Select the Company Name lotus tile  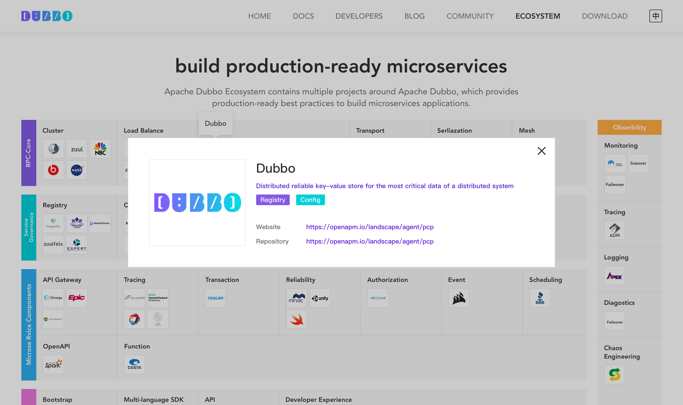click(x=77, y=223)
